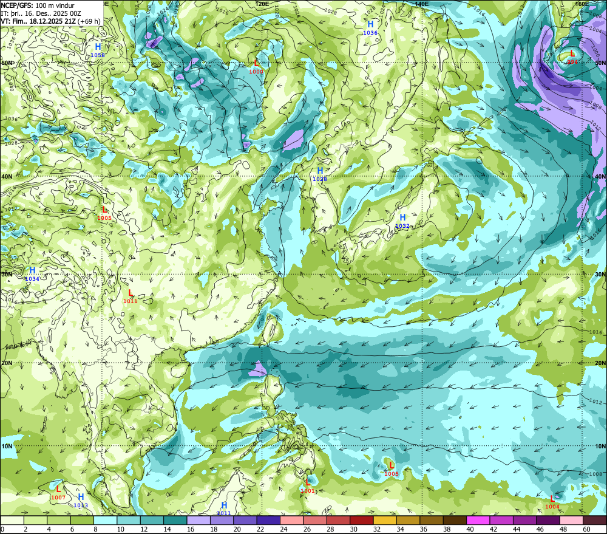This screenshot has width=607, height=534.
Task: Pick the light pink 48–60 legend swatch
Action: point(571,520)
